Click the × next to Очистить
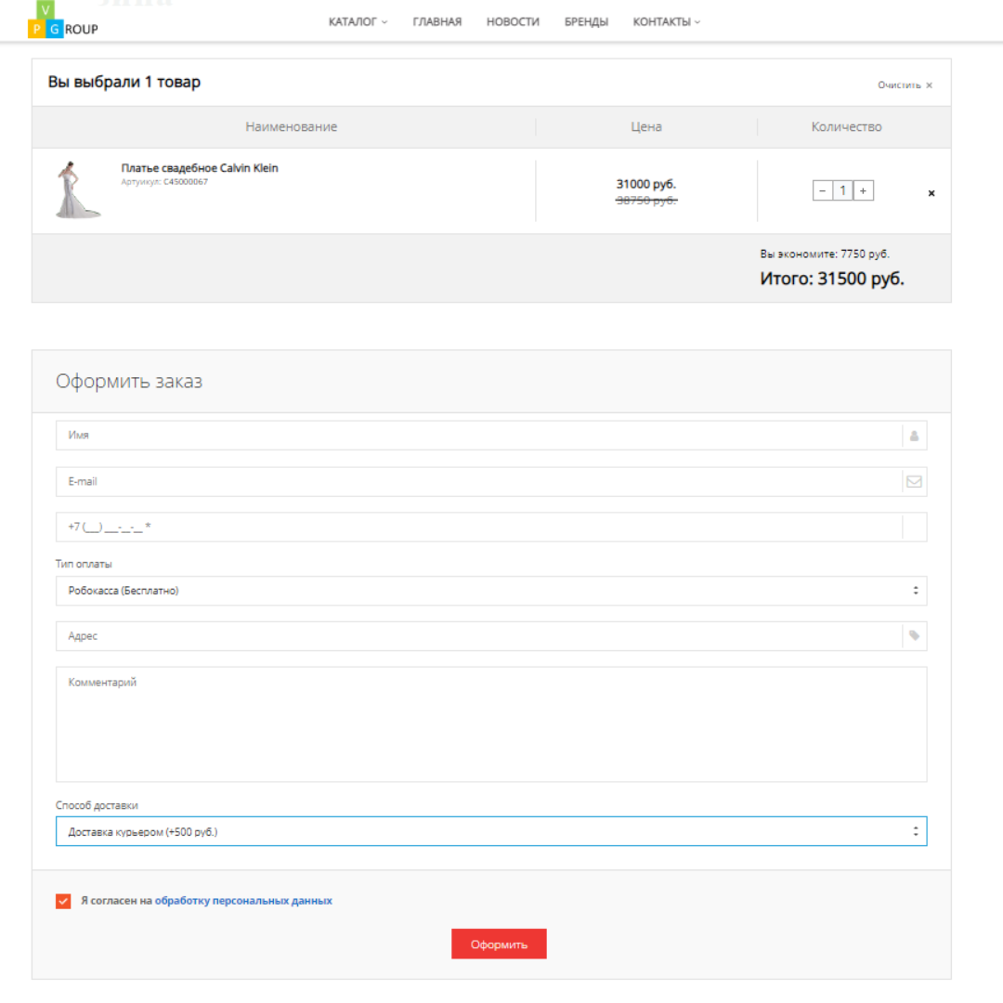1003x1003 pixels. [x=930, y=83]
